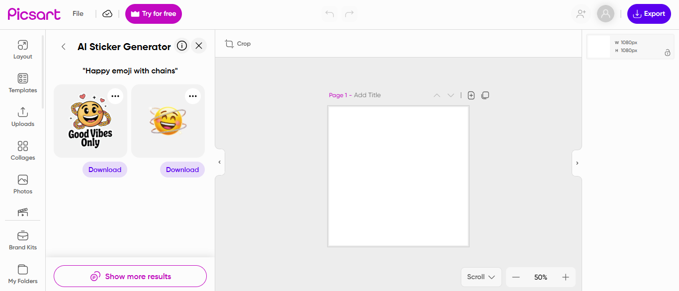The height and width of the screenshot is (291, 679).
Task: Download the Good Vibes Only sticker
Action: pyautogui.click(x=105, y=170)
